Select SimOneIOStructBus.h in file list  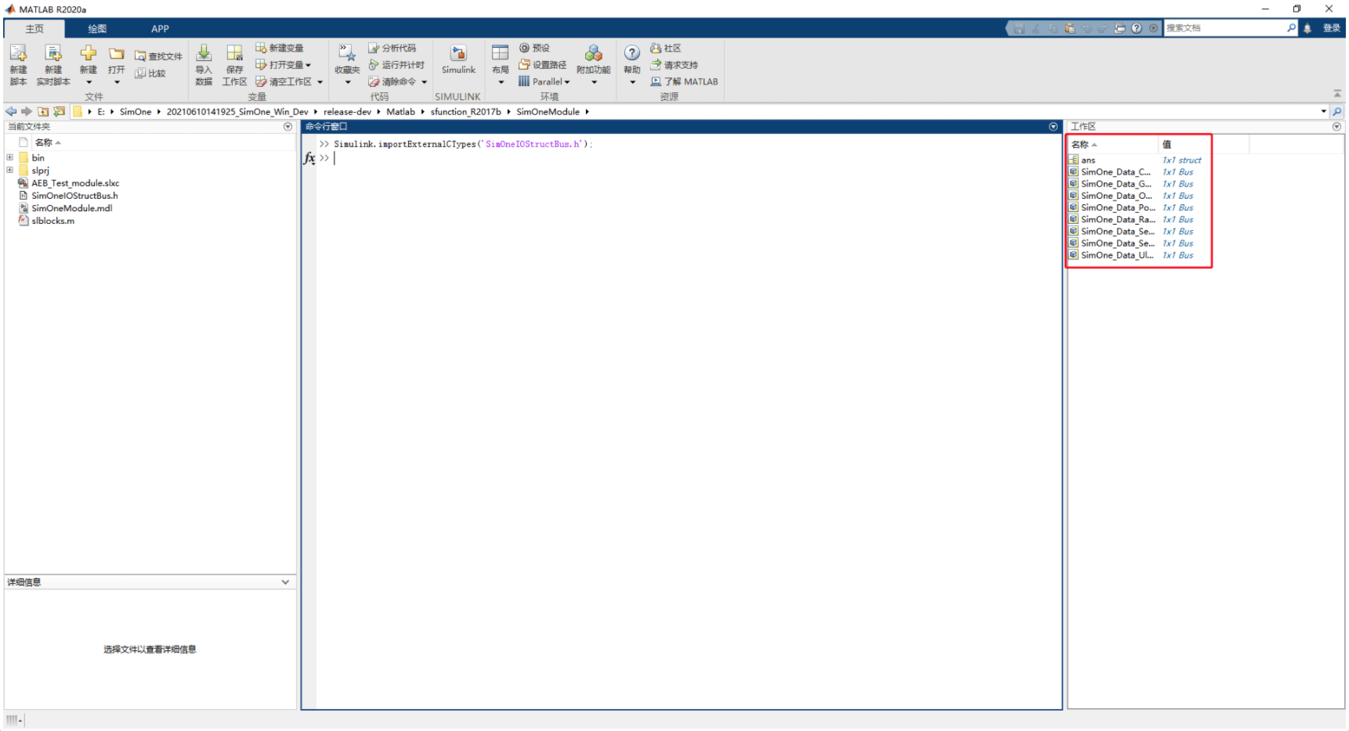click(74, 195)
